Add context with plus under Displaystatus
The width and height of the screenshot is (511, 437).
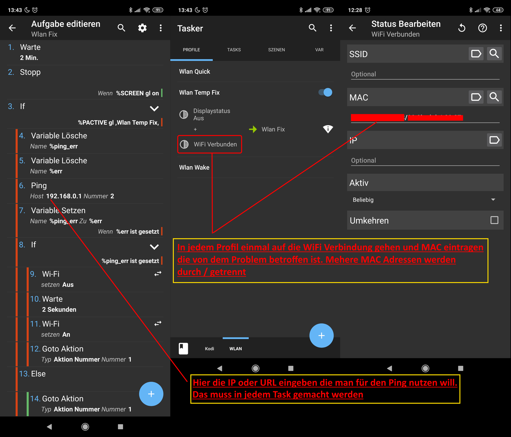tap(195, 129)
